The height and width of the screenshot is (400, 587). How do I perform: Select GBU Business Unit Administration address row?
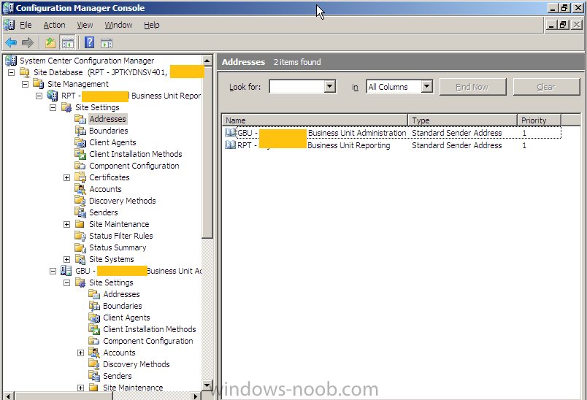tap(392, 133)
